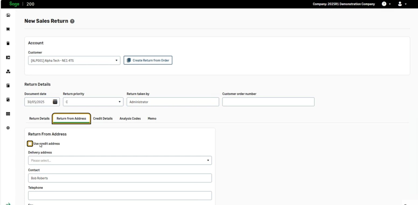The height and width of the screenshot is (205, 418).
Task: Open the Customer dropdown
Action: pyautogui.click(x=74, y=61)
